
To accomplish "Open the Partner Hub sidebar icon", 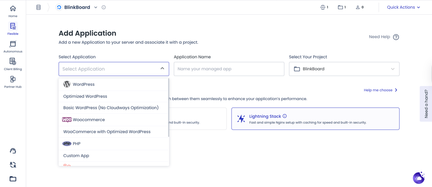I will click(x=13, y=79).
